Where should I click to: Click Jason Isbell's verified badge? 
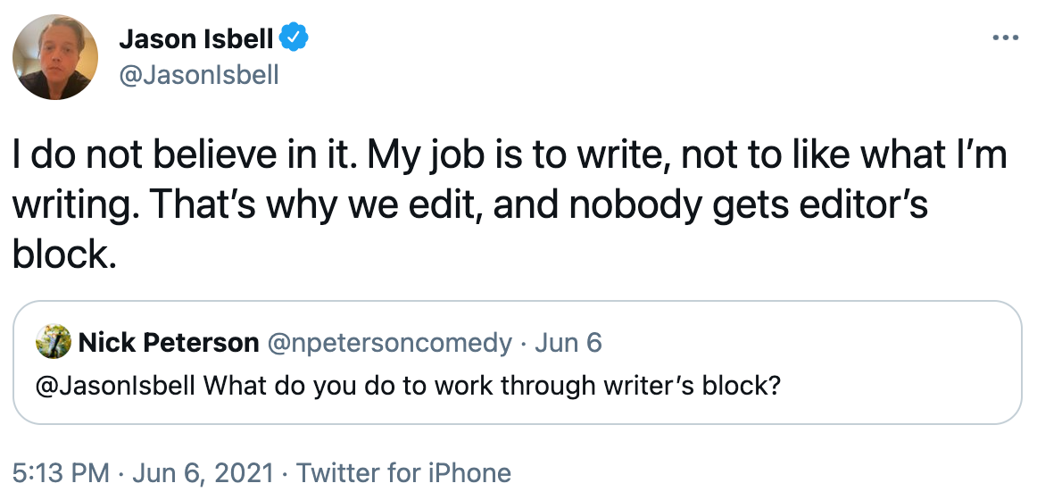click(x=295, y=38)
